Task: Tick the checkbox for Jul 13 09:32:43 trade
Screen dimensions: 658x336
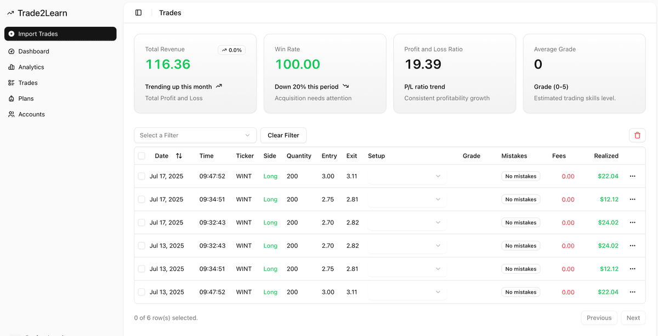Action: click(141, 246)
